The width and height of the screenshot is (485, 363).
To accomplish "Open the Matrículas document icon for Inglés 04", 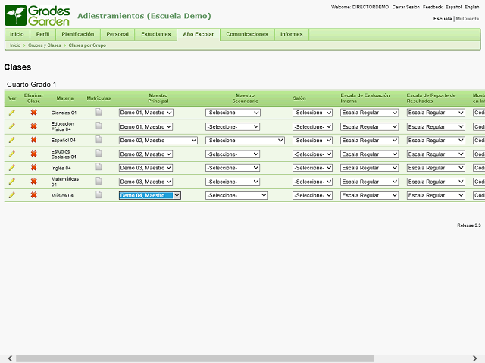I will tap(99, 168).
